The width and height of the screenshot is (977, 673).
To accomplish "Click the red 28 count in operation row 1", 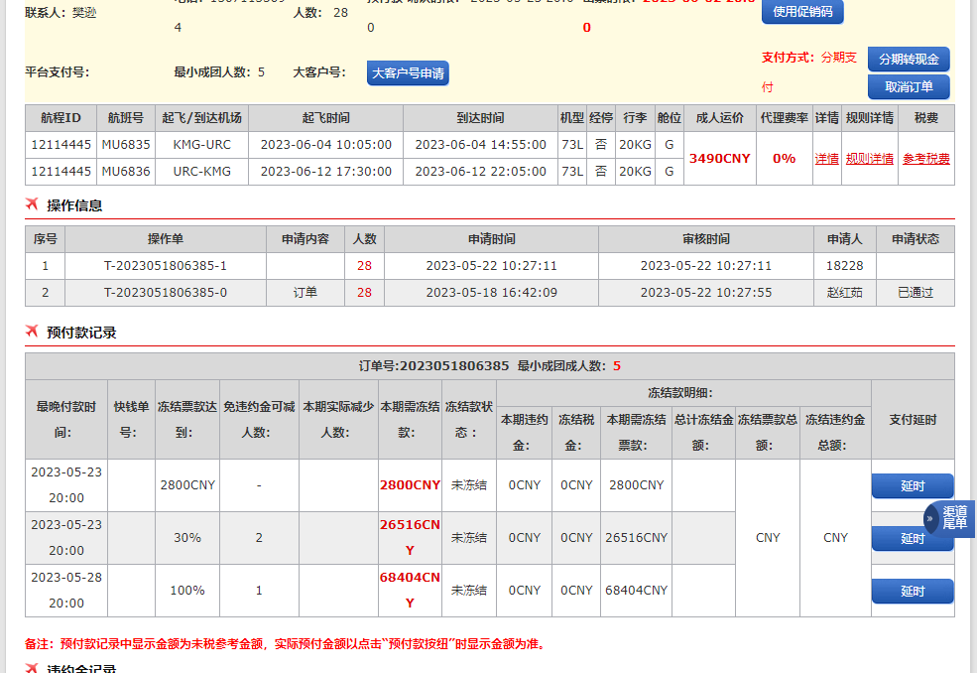I will click(364, 266).
